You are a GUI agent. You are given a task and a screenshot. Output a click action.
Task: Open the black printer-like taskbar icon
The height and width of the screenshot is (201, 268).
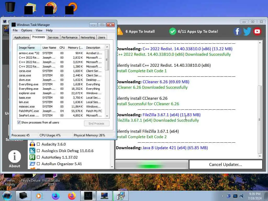tap(23, 196)
